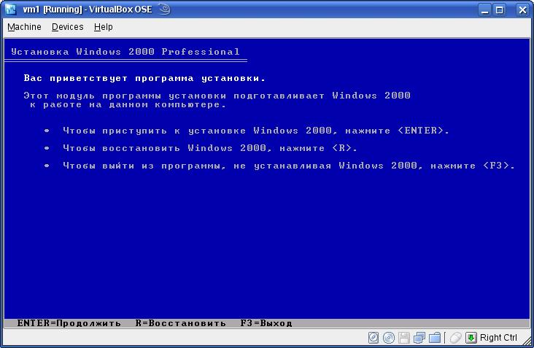Click the hard disk activity status icon
534x348 pixels.
click(x=374, y=338)
